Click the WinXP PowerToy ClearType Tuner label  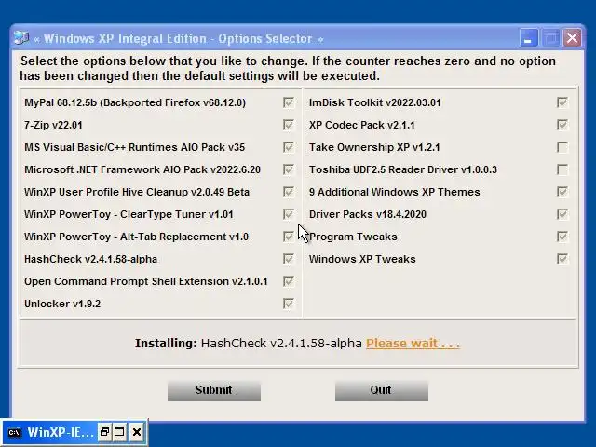[x=129, y=214]
